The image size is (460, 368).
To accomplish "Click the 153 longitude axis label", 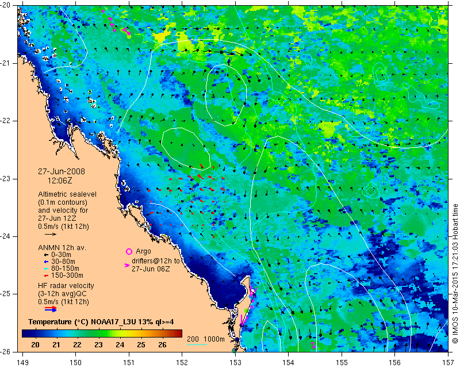I will coord(235,363).
